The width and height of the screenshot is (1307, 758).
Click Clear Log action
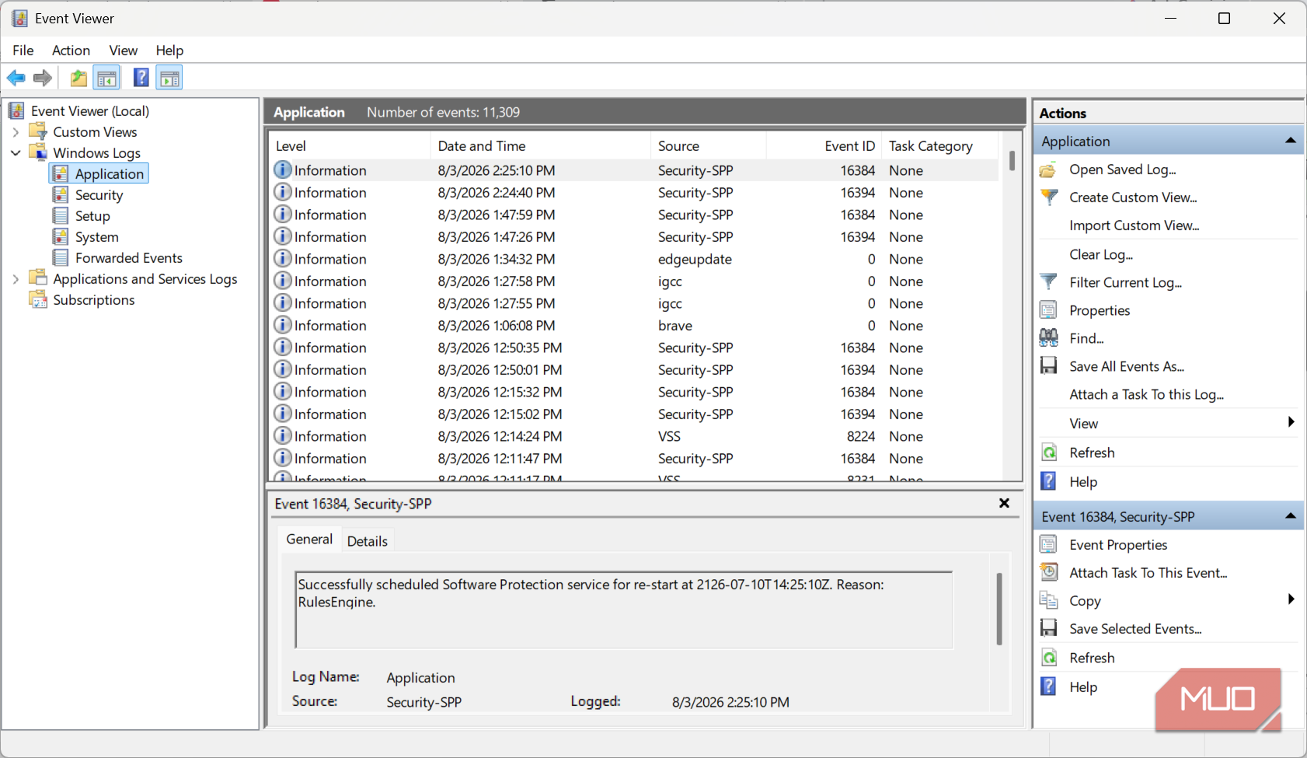point(1101,254)
